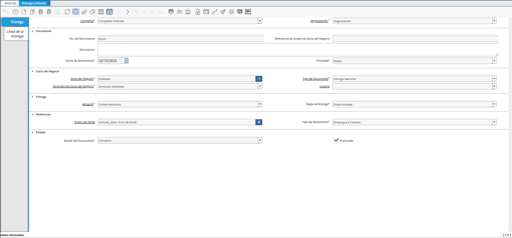Click the Orden de Venta label link
The height and width of the screenshot is (238, 512).
(x=84, y=122)
